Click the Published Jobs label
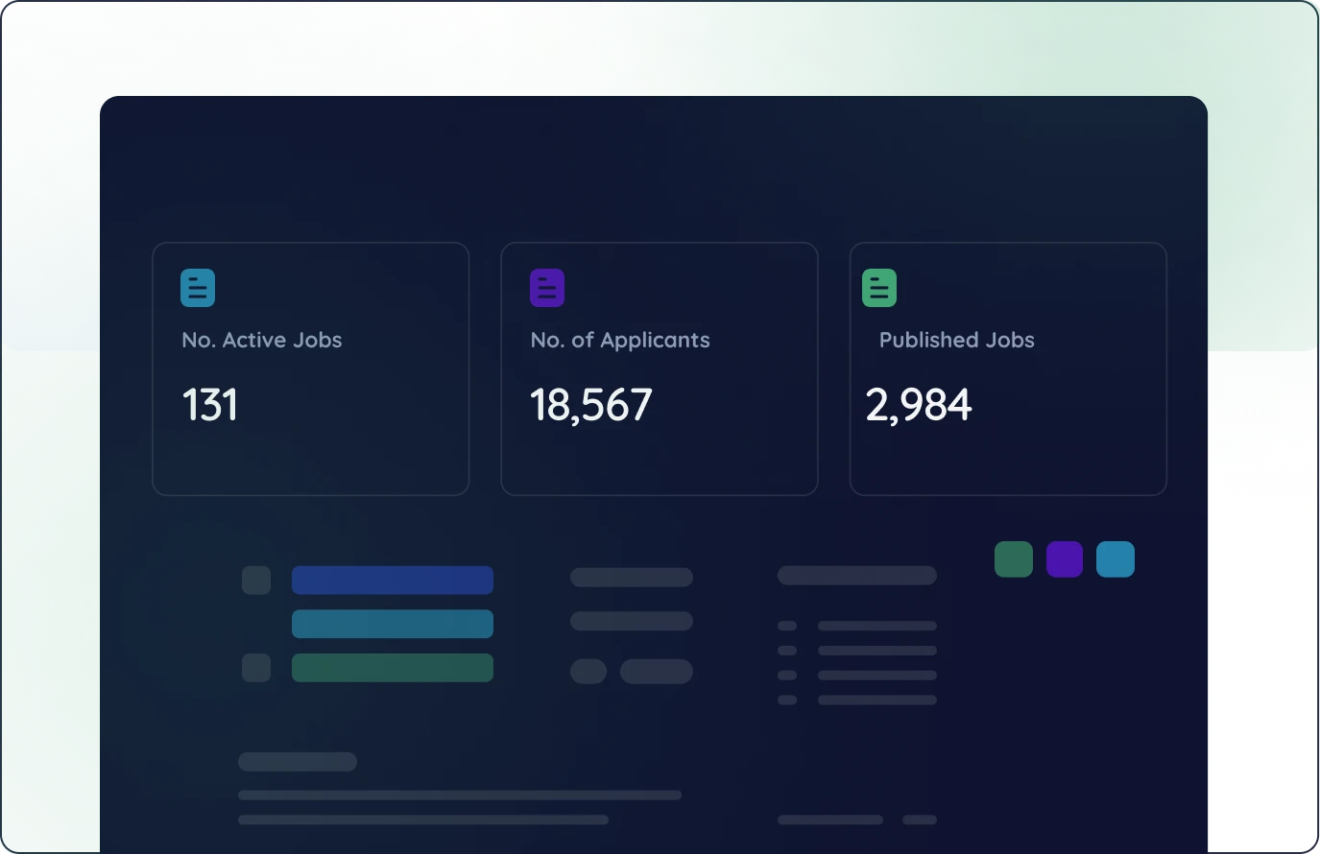Screen dimensions: 1320x854 [956, 340]
